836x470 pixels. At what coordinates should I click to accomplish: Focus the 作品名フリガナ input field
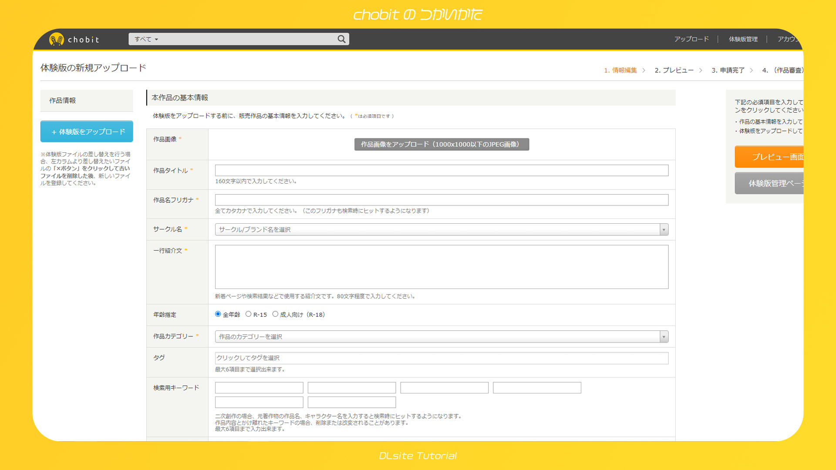tap(442, 200)
